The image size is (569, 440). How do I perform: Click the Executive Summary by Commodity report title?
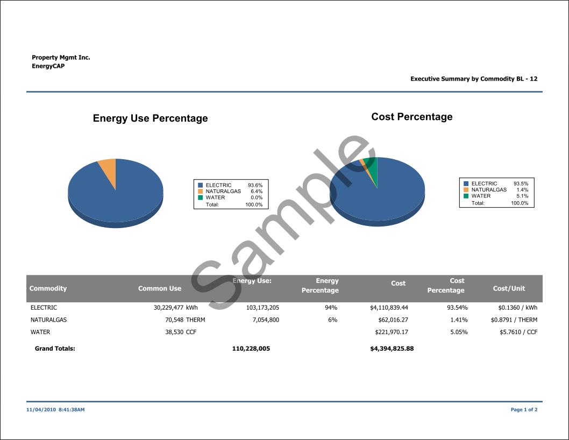click(473, 79)
